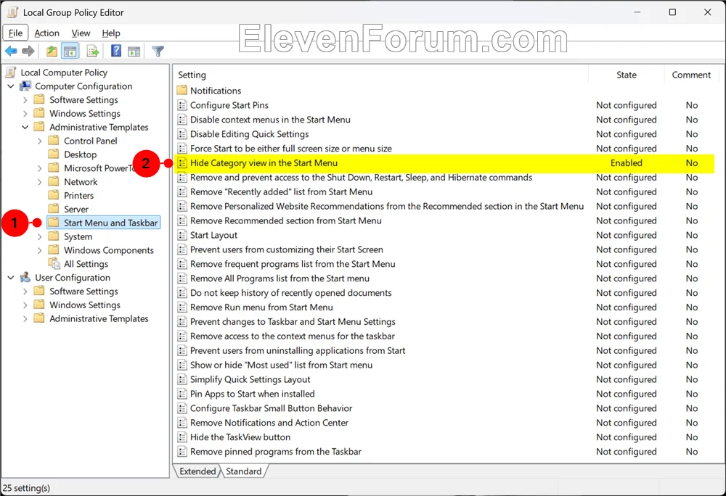Click the Computer Configuration computer icon
Viewport: 726px width, 496px height.
point(25,86)
